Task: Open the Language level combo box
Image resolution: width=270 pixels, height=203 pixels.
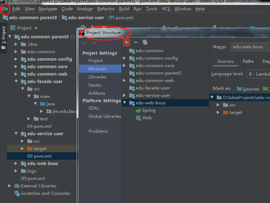Action: 258,74
